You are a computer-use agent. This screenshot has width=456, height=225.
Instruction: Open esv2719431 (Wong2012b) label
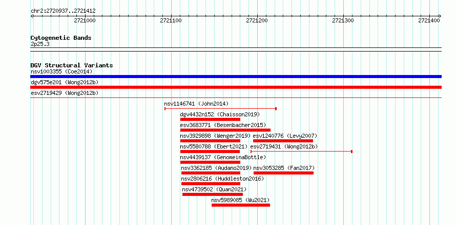point(284,146)
